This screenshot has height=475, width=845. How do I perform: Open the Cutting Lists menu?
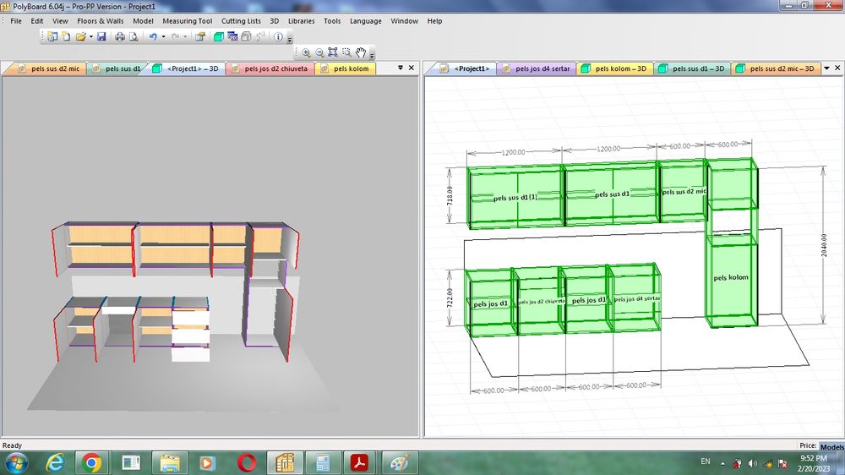tap(241, 21)
